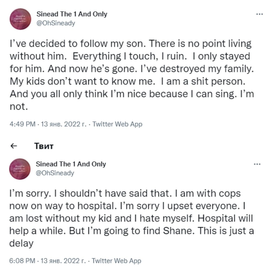
Task: Click the first tweet's profile avatar
Action: (20, 19)
